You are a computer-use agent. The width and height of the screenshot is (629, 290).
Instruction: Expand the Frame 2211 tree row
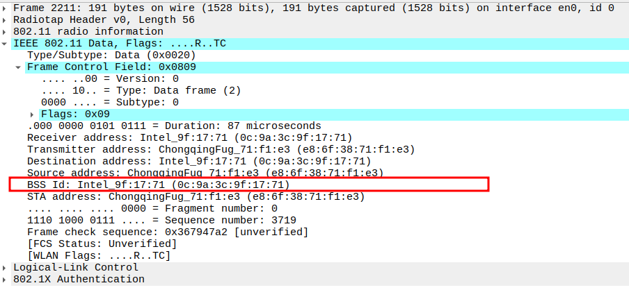click(6, 8)
